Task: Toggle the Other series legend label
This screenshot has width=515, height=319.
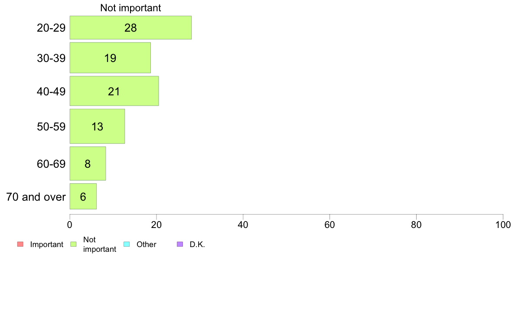Action: 146,244
